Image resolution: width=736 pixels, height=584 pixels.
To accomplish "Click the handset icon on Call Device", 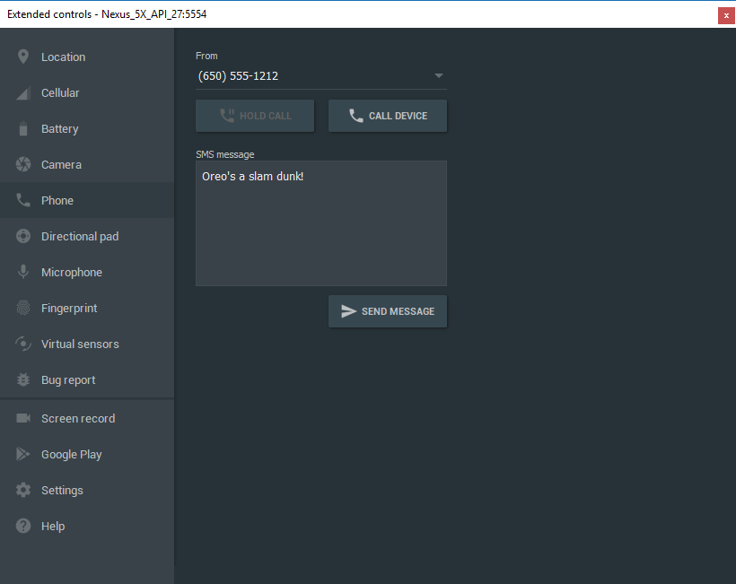I will pyautogui.click(x=355, y=116).
